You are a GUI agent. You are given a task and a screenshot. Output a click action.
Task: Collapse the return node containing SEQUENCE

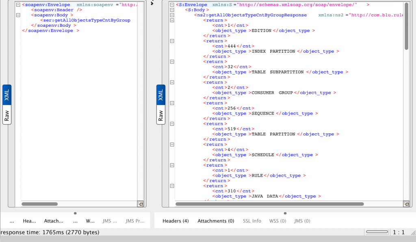(x=172, y=103)
